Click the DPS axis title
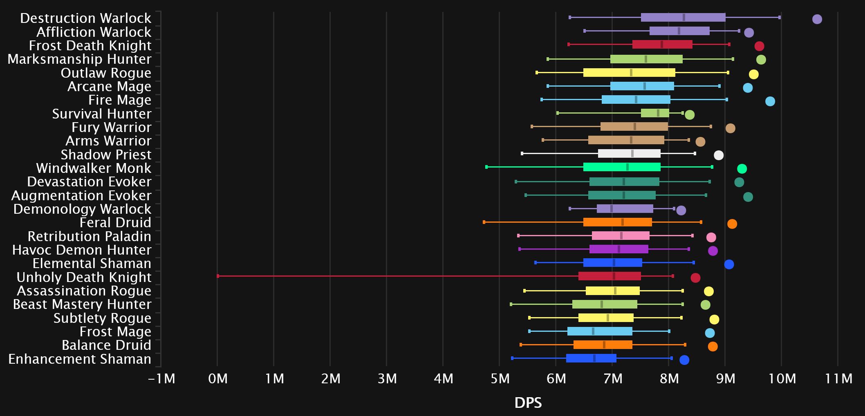865x416 pixels. click(528, 403)
